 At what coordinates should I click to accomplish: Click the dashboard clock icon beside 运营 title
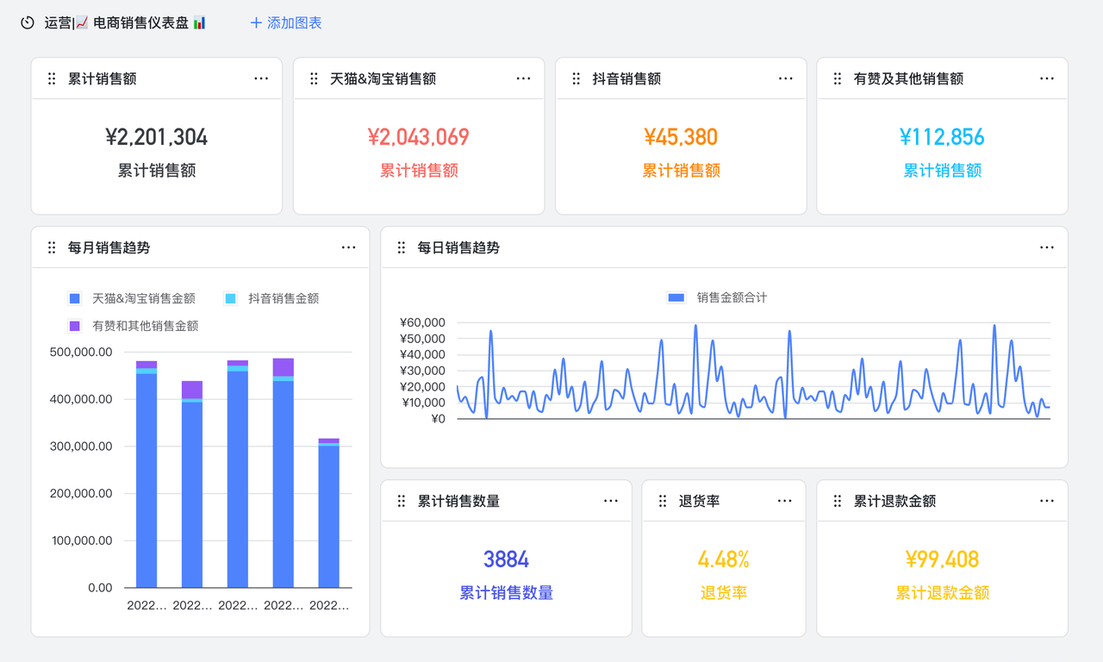[x=27, y=23]
